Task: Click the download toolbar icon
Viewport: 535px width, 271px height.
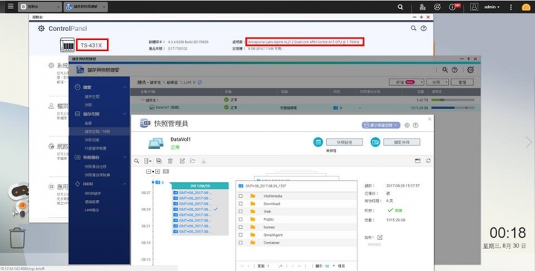Action: [204, 161]
